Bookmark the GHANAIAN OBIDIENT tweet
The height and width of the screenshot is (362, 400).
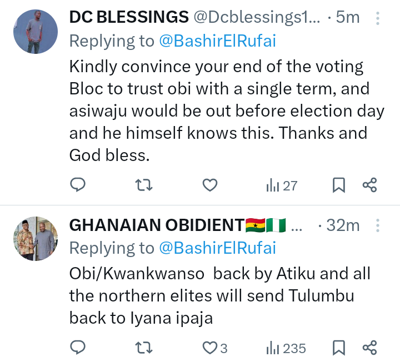(x=338, y=348)
